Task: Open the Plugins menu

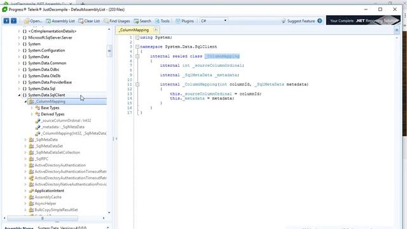Action: pyautogui.click(x=184, y=21)
